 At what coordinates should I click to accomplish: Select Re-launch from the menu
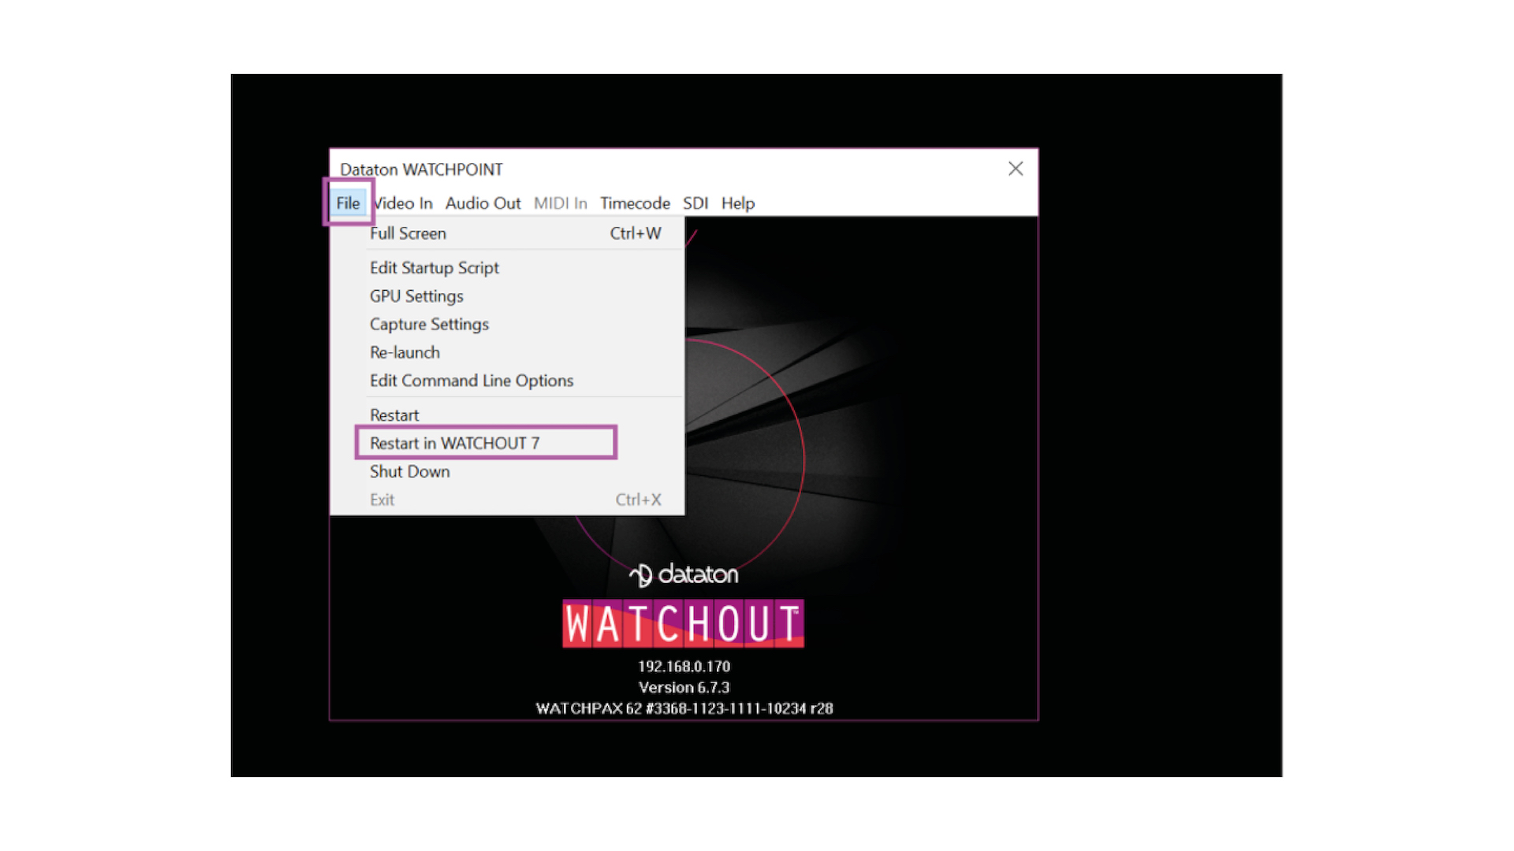405,352
